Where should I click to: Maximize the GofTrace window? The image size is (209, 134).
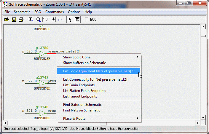tap(189, 3)
